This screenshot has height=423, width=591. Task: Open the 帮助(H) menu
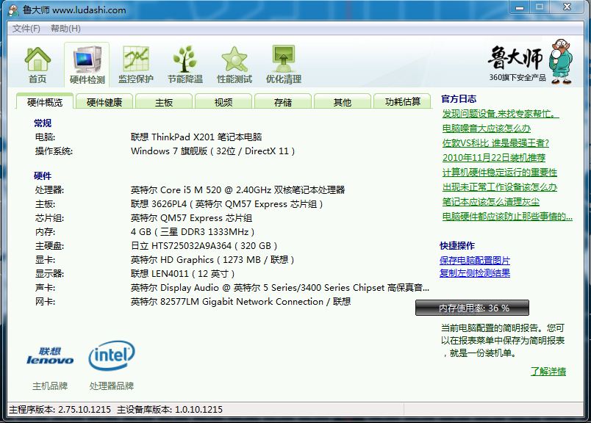65,29
